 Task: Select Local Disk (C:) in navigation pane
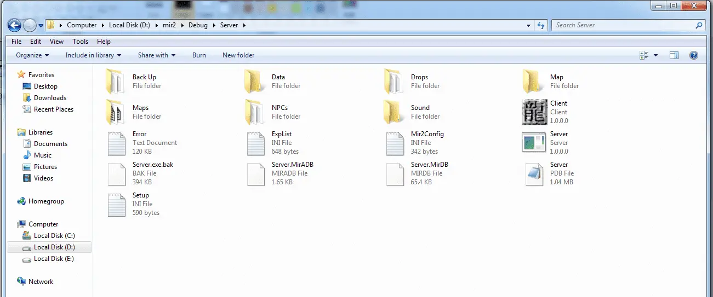pos(54,236)
